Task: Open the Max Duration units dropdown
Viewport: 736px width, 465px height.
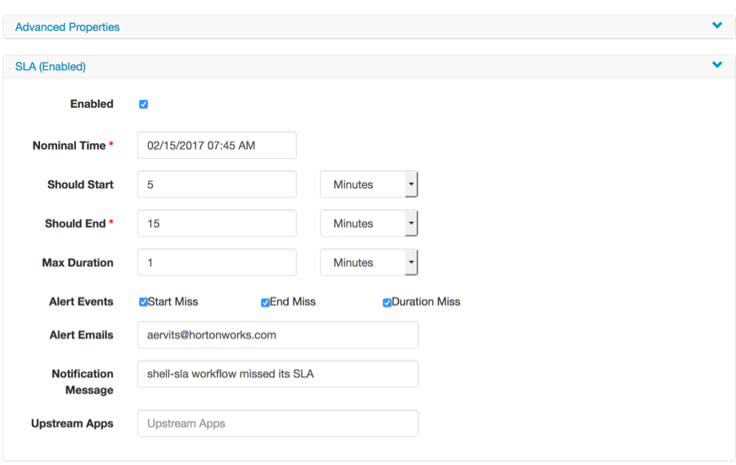Action: [369, 263]
